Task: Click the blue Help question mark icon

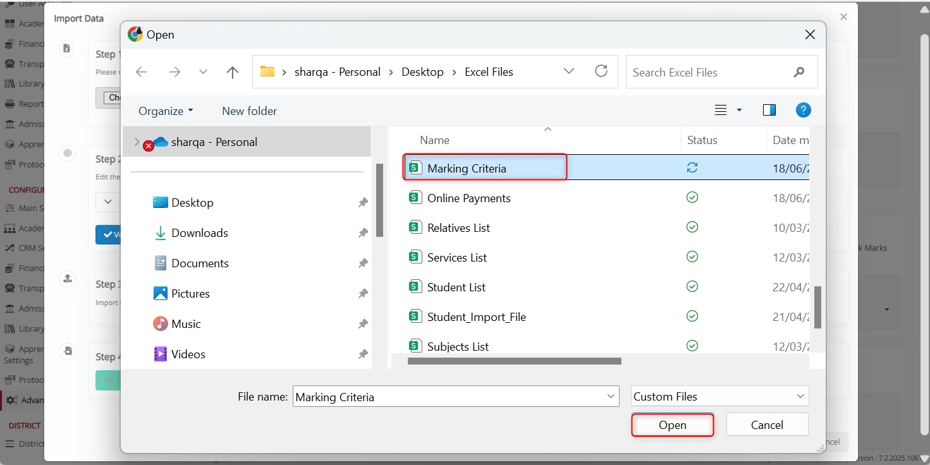Action: [x=803, y=110]
